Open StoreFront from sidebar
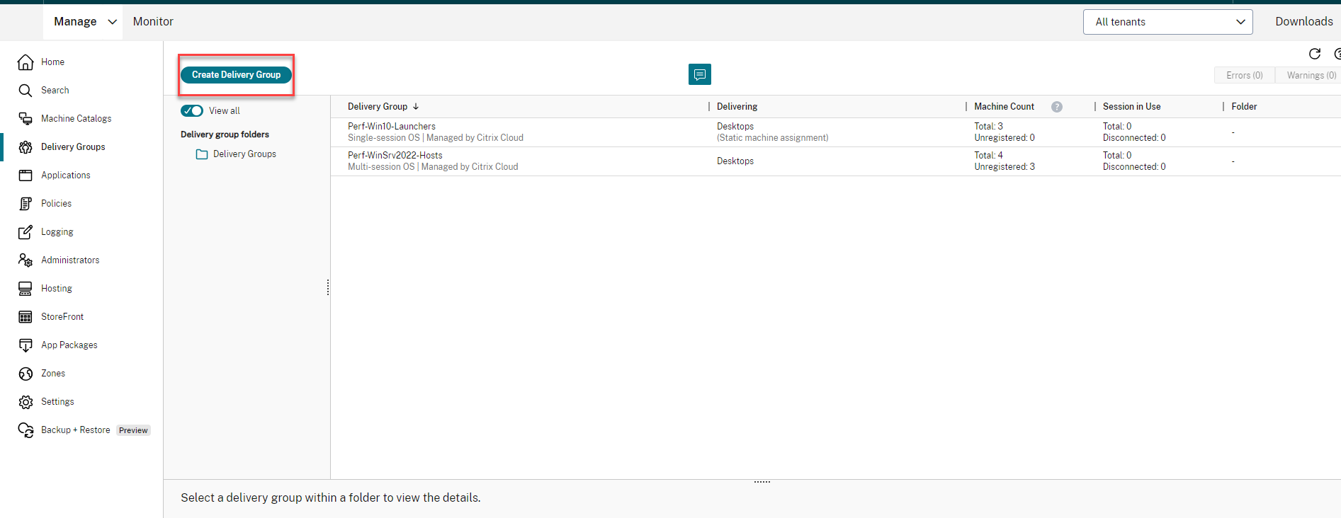Image resolution: width=1341 pixels, height=518 pixels. pyautogui.click(x=62, y=317)
